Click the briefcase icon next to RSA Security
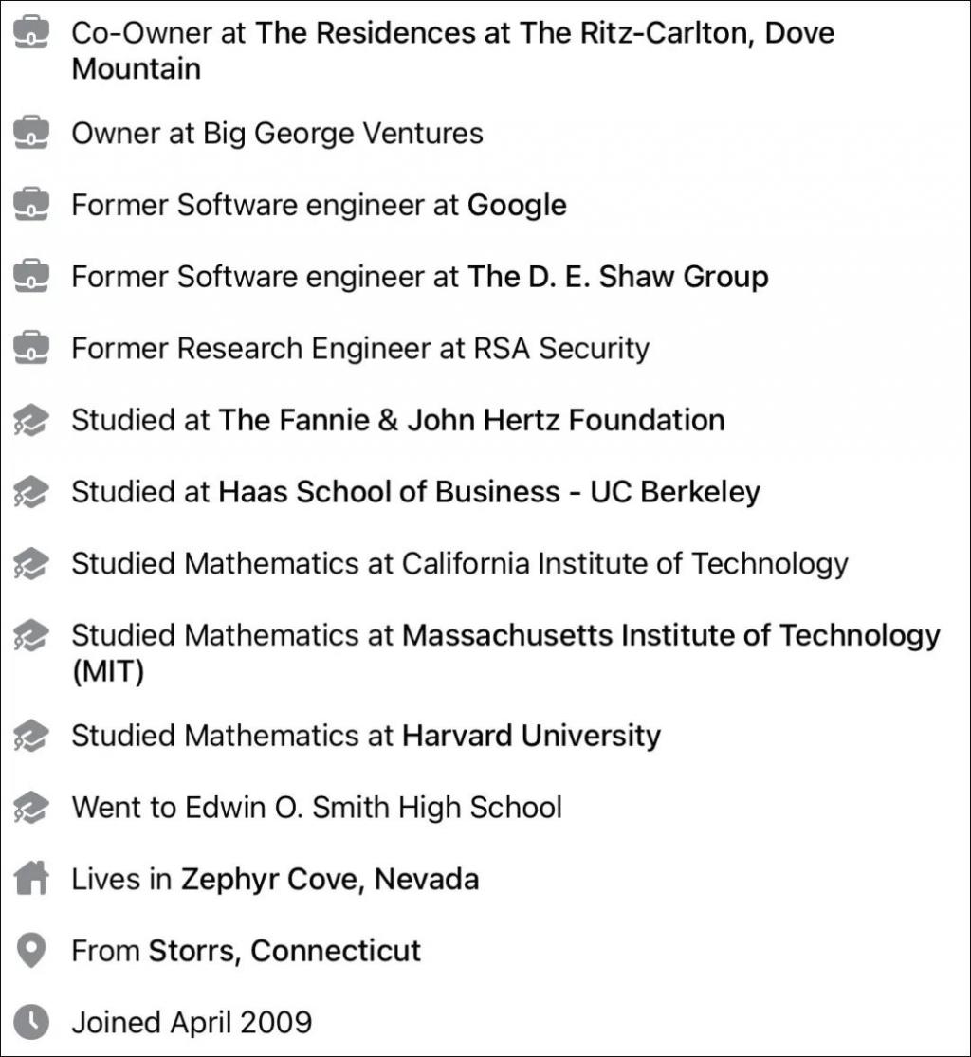The width and height of the screenshot is (971, 1057). click(x=31, y=348)
